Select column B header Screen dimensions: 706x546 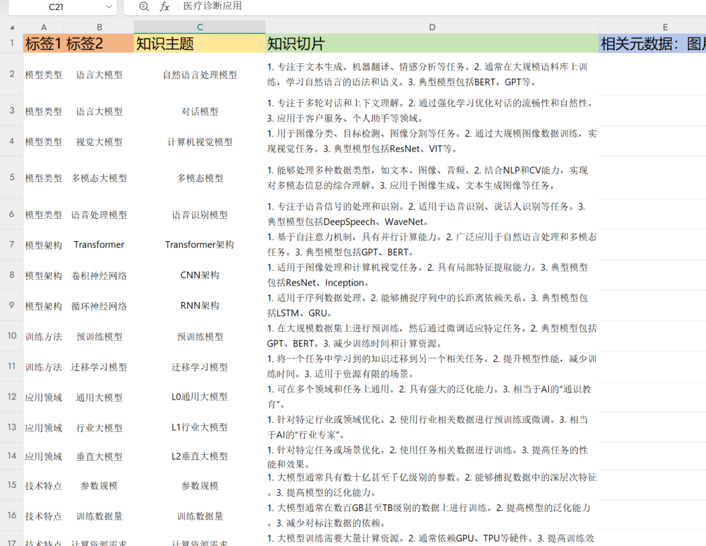click(99, 28)
